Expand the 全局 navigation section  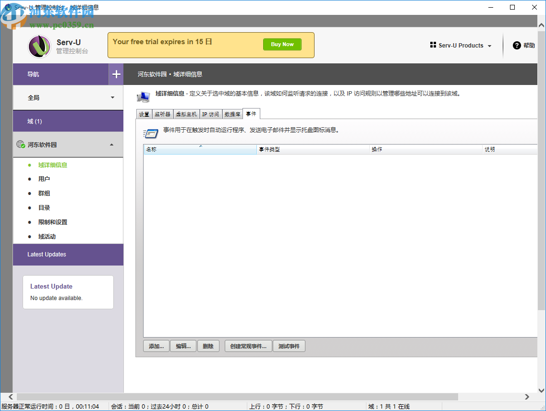coord(68,97)
